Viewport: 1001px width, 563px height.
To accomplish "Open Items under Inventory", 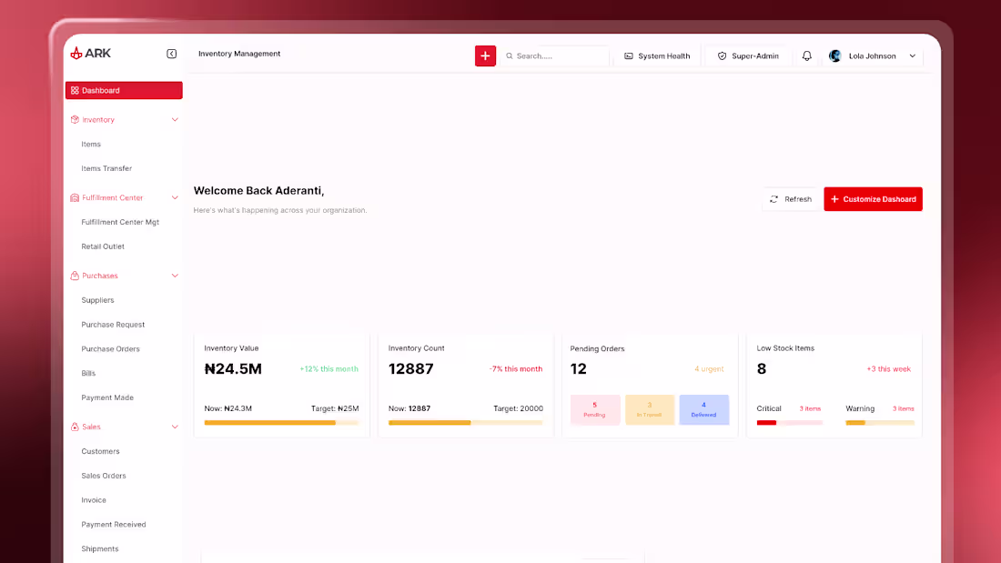I will pyautogui.click(x=91, y=145).
